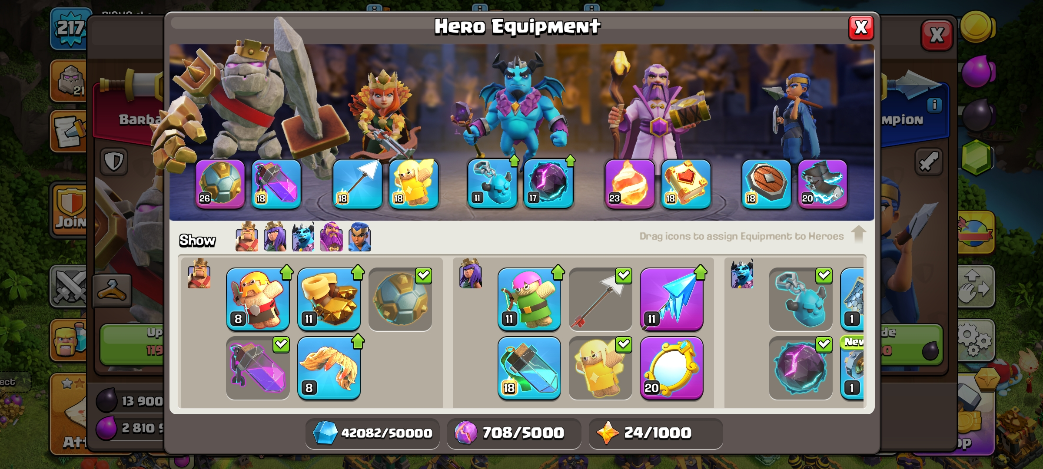Upgrade arrow on Henchmen Puppet slot

point(514,161)
